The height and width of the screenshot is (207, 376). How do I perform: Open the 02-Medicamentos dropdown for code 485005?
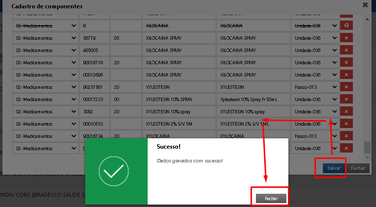click(x=45, y=50)
